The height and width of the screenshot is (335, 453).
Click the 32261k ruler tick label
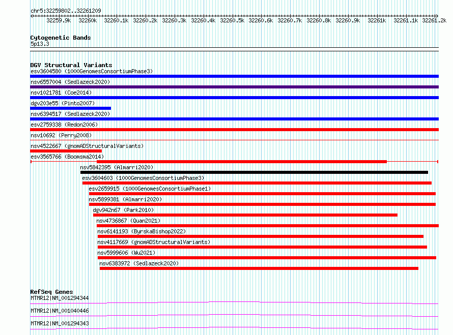(377, 20)
